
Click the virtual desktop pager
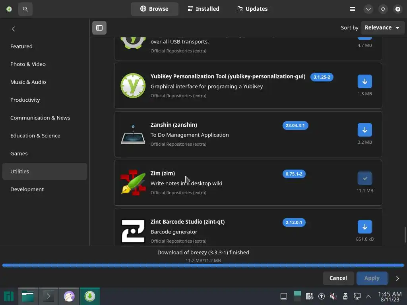click(x=297, y=296)
